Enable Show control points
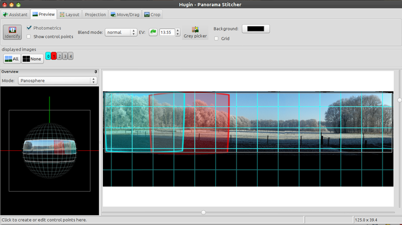The width and height of the screenshot is (402, 225). click(x=29, y=36)
